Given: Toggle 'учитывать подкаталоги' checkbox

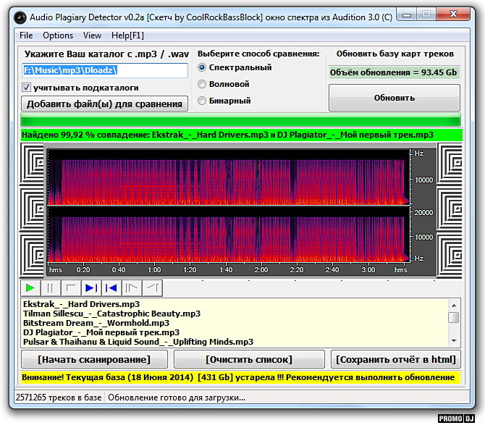Looking at the screenshot, I should click(x=26, y=88).
